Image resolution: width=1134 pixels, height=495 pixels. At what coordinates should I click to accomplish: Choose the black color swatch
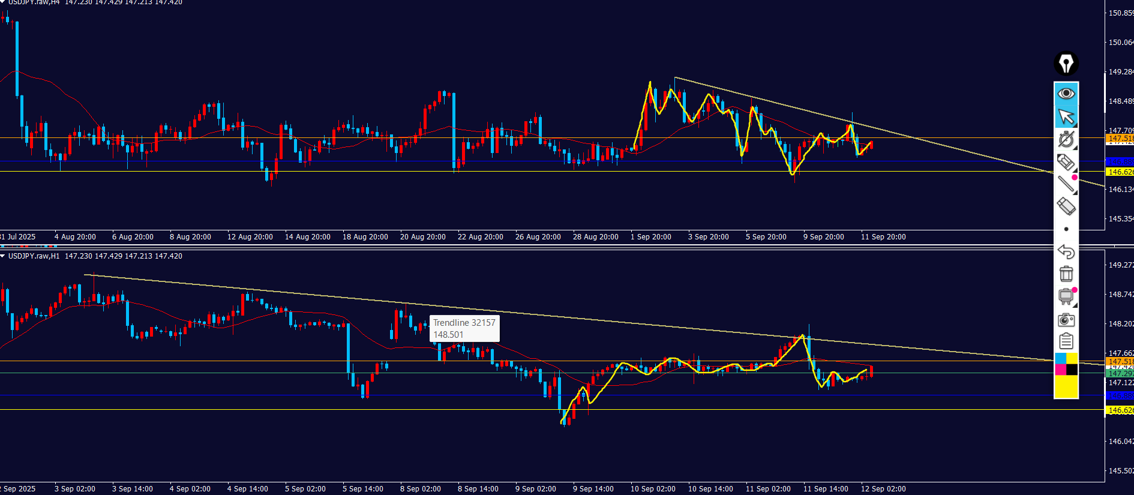pos(1072,369)
